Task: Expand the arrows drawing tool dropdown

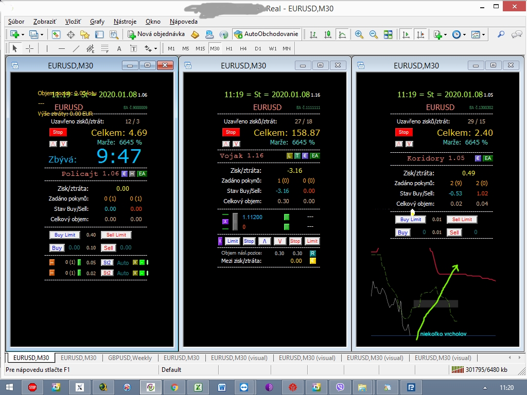Action: [x=155, y=49]
